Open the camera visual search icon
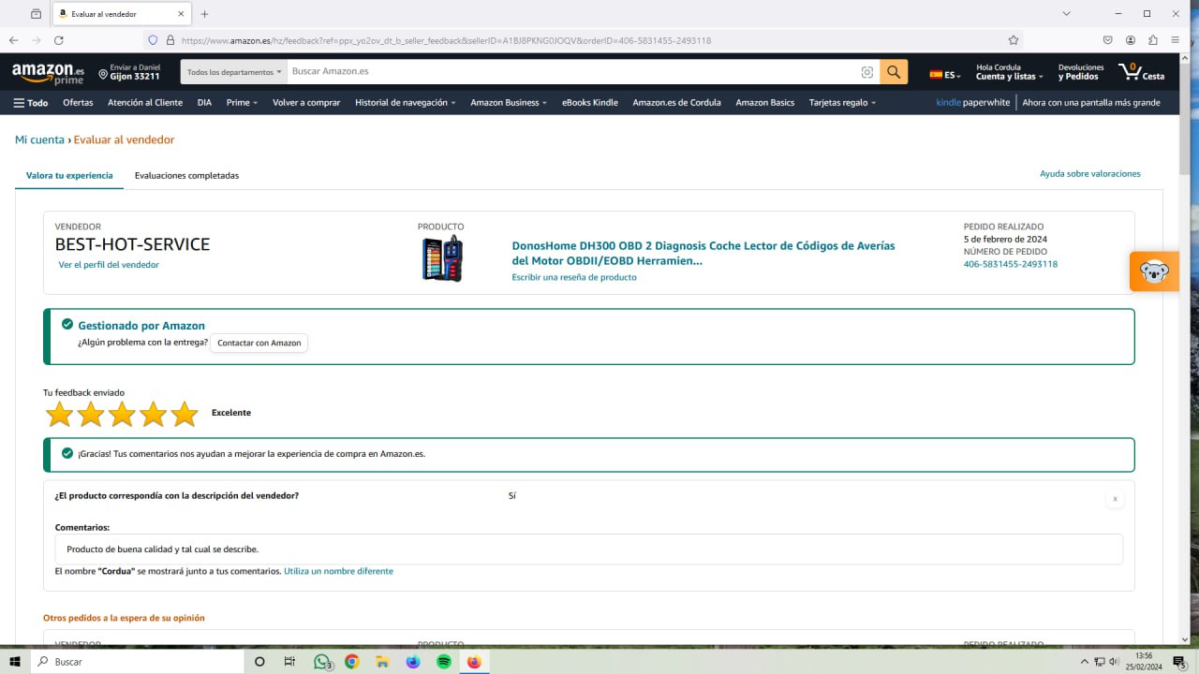The height and width of the screenshot is (674, 1199). click(x=866, y=72)
